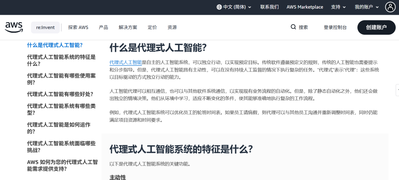Jump to 代理式人工智能有哪些使用案例? in sidebar

tap(61, 79)
